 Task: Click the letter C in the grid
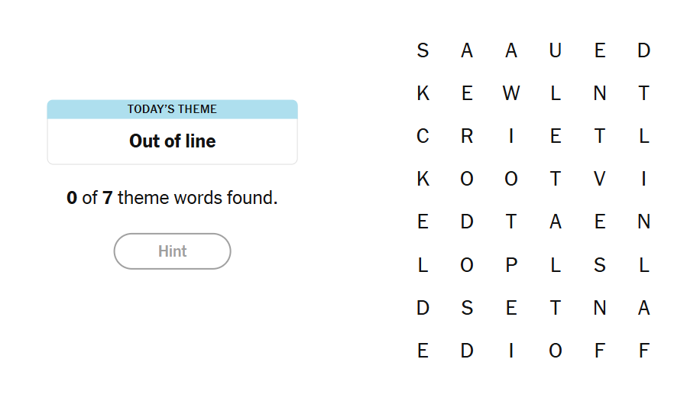[x=423, y=136]
